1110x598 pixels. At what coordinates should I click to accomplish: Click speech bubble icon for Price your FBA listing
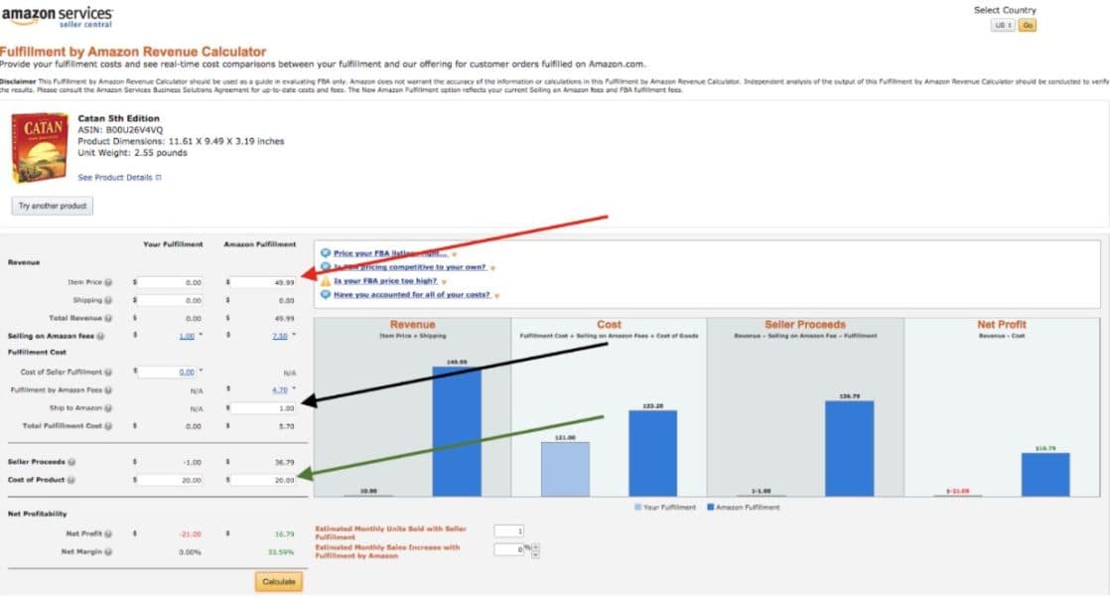click(x=326, y=253)
